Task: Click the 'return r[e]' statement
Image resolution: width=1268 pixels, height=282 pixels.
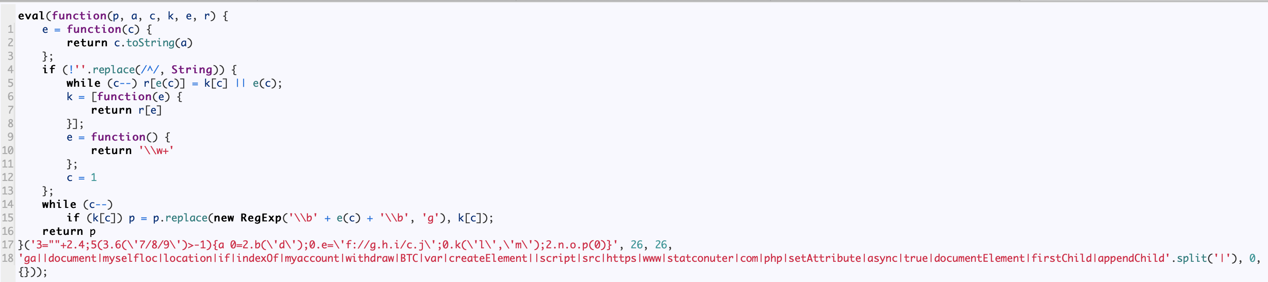Action: [126, 110]
